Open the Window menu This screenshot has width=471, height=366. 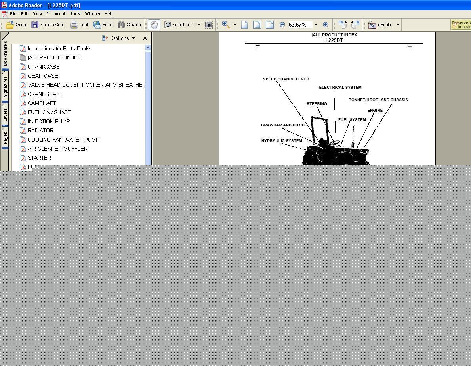[x=93, y=14]
